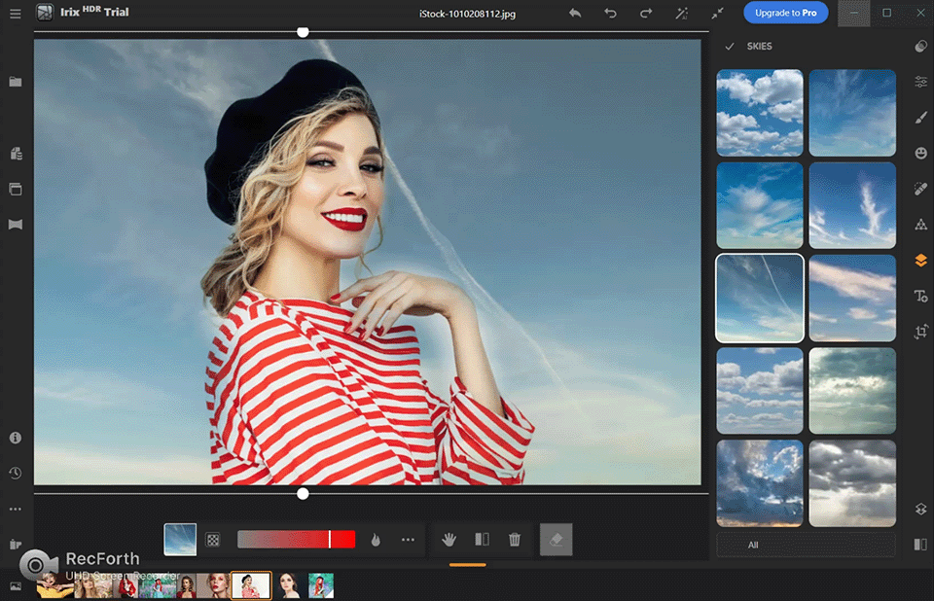
Task: Click the adjustments sliders icon
Action: click(920, 83)
